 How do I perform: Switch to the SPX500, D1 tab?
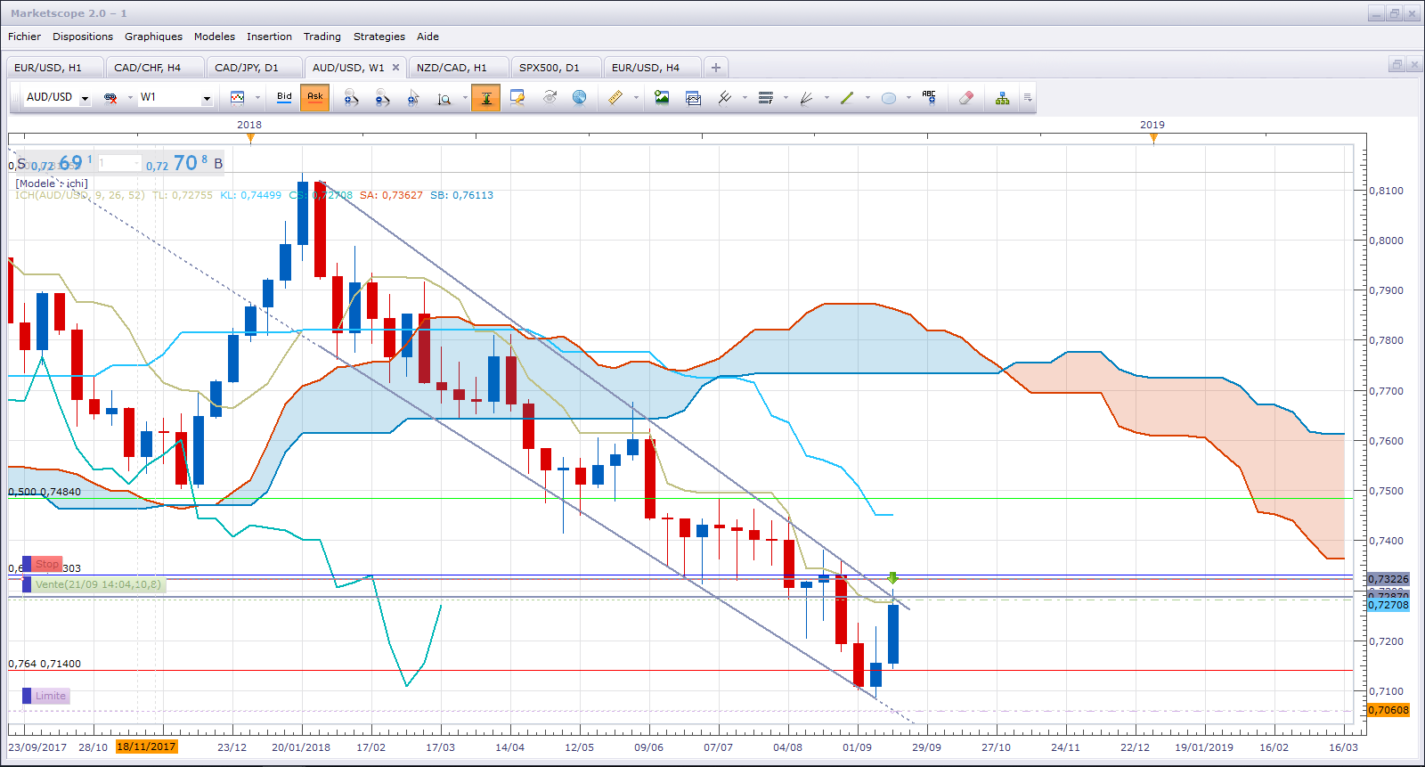coord(549,68)
